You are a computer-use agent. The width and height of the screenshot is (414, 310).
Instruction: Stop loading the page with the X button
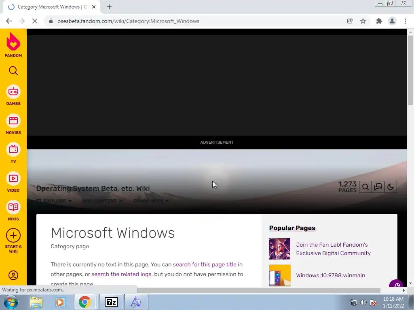(35, 21)
